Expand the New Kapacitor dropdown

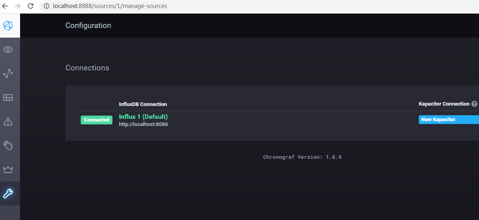point(449,120)
